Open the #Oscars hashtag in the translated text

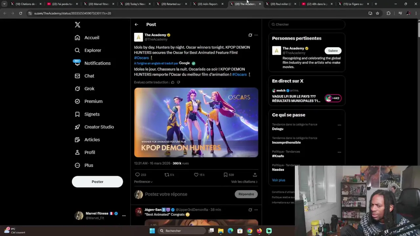[240, 75]
